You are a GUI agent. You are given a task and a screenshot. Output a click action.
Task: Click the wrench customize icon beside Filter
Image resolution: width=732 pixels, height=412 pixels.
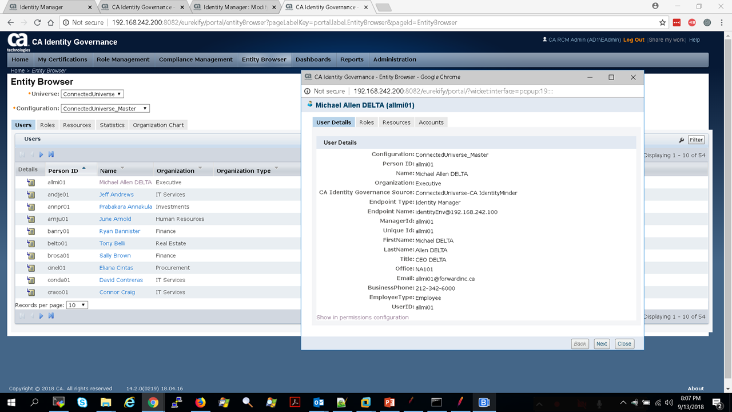[x=682, y=140]
